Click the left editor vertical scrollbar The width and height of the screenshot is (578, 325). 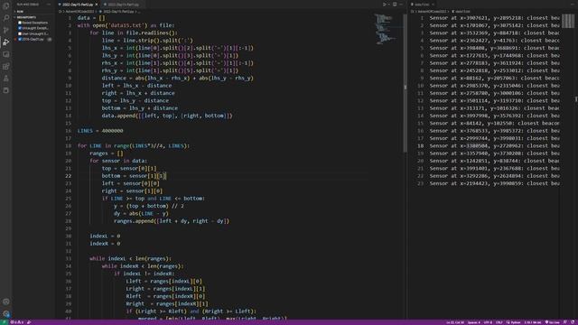coord(406,83)
